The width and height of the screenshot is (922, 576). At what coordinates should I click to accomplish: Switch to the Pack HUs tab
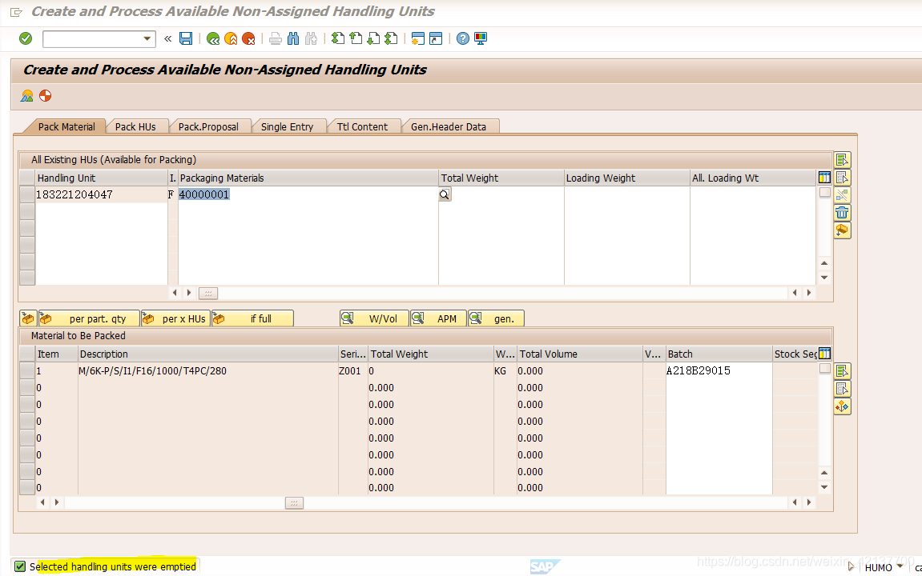click(138, 126)
